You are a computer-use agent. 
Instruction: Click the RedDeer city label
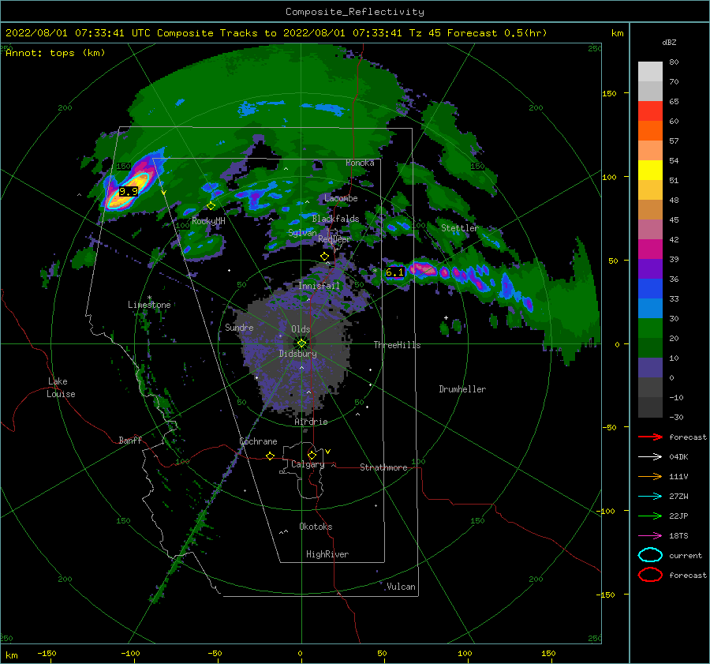(x=334, y=239)
